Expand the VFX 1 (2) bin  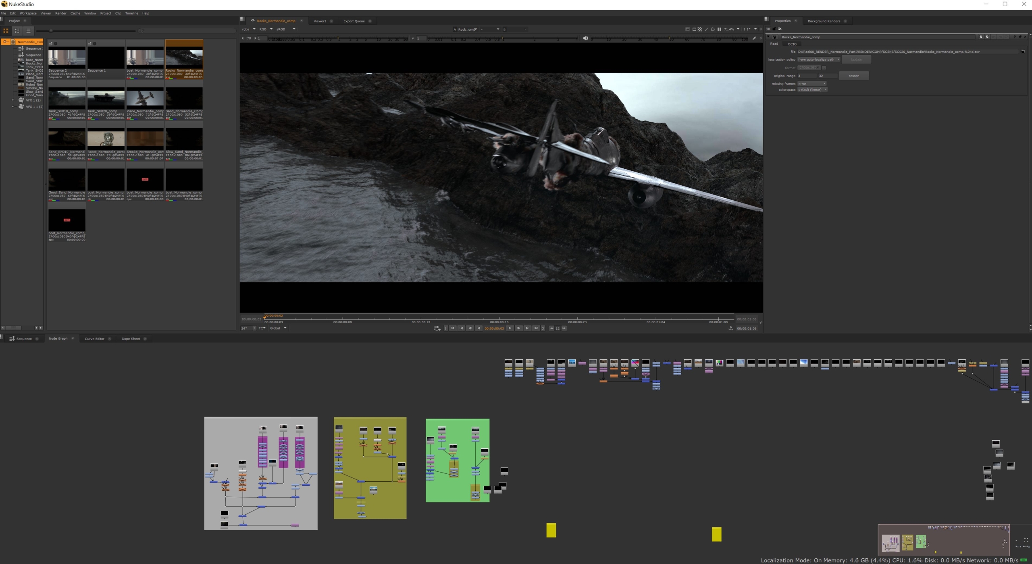click(x=12, y=100)
